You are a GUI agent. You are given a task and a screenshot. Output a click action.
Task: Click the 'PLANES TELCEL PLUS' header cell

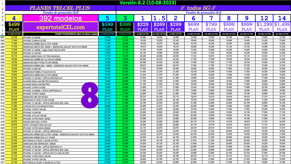tap(60, 8)
